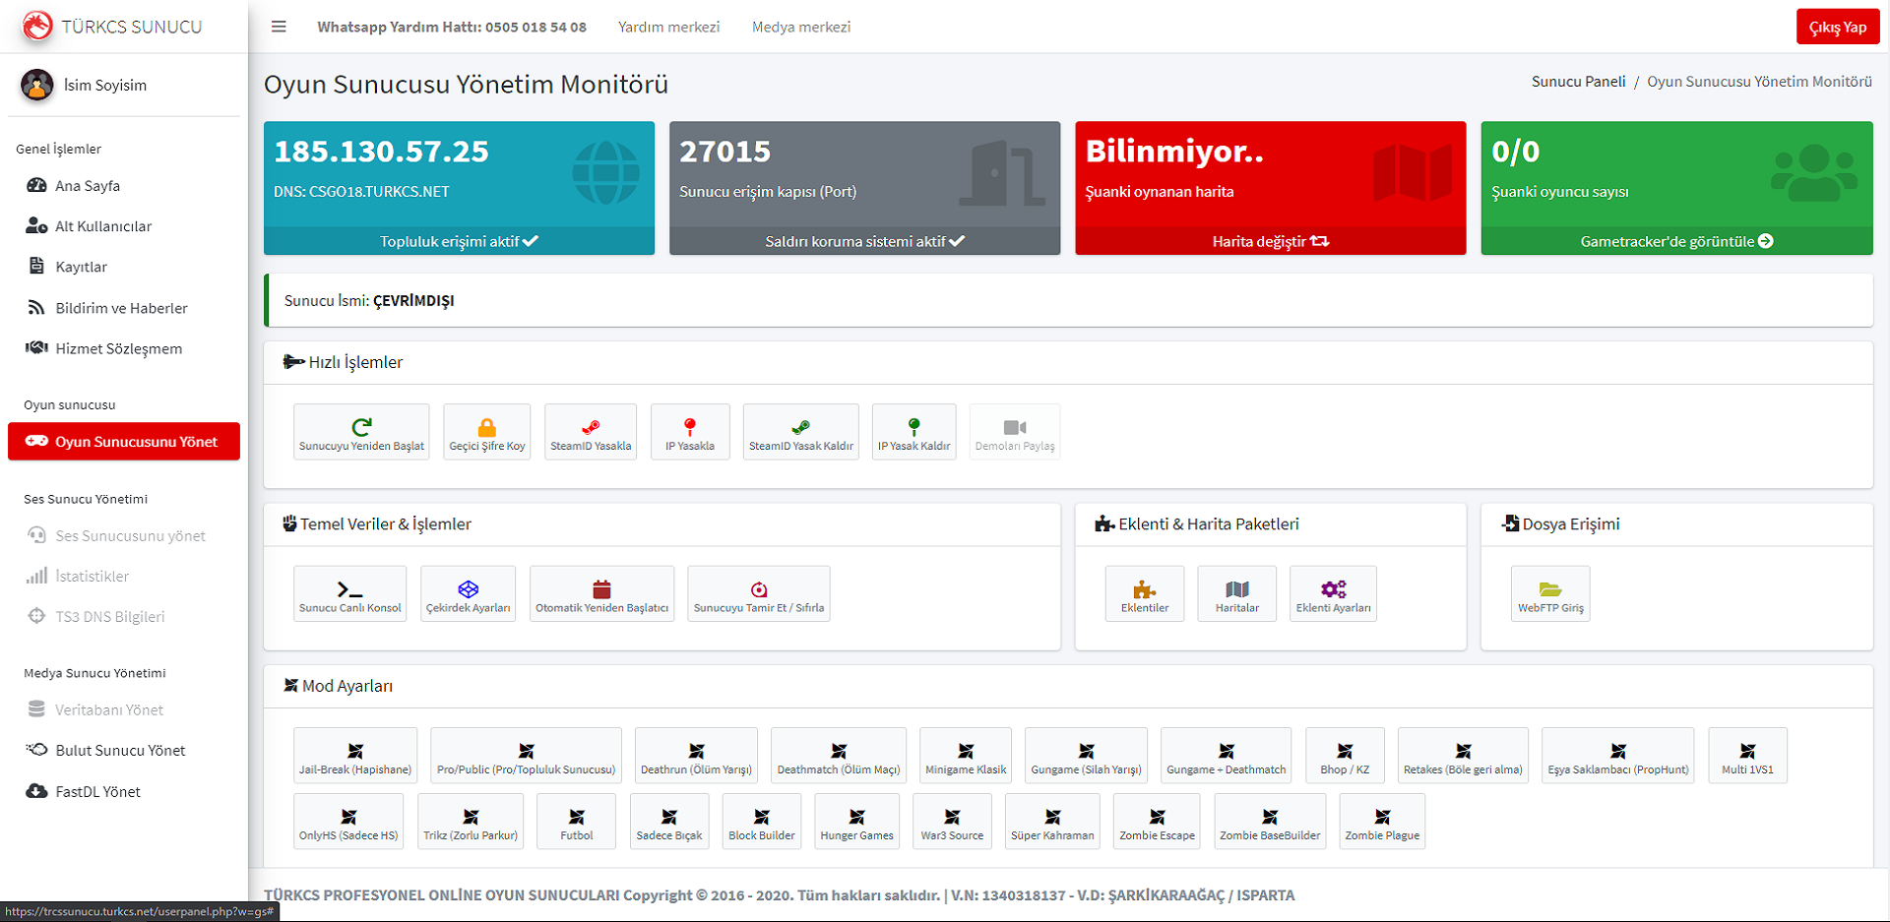
Task: Toggle the hamburger sidebar menu
Action: 279,27
